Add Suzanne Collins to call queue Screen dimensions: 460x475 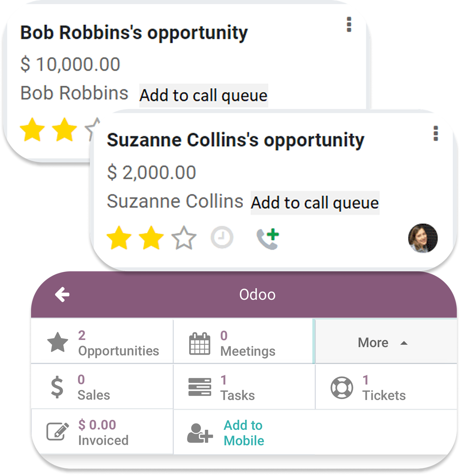tap(315, 203)
